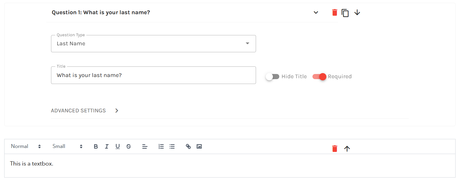Open the text alignment options
The width and height of the screenshot is (458, 180).
(145, 146)
